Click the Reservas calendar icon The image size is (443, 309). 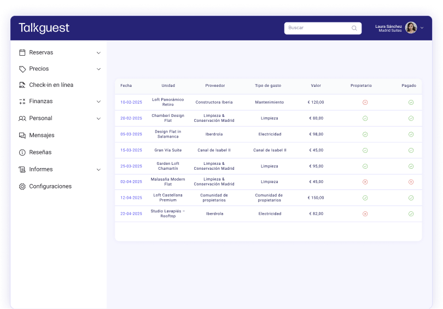click(22, 52)
